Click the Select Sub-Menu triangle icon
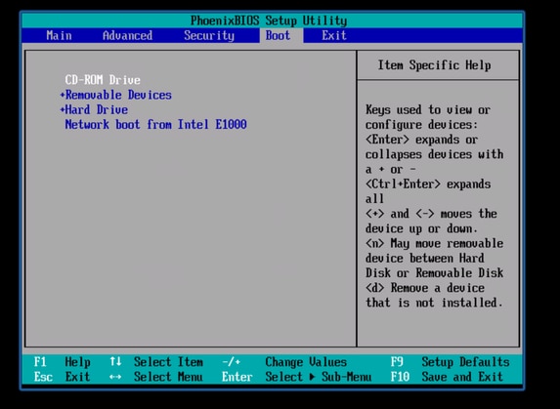This screenshot has width=560, height=409. click(x=313, y=377)
